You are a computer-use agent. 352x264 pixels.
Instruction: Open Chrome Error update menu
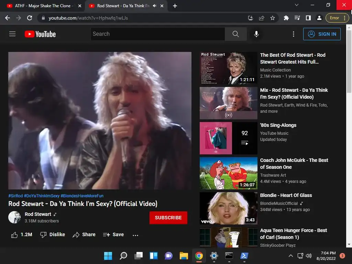pyautogui.click(x=337, y=18)
